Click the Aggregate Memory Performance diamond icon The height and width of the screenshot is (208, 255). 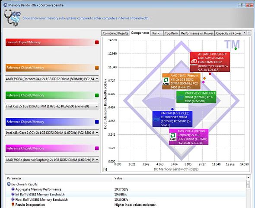click(x=13, y=189)
